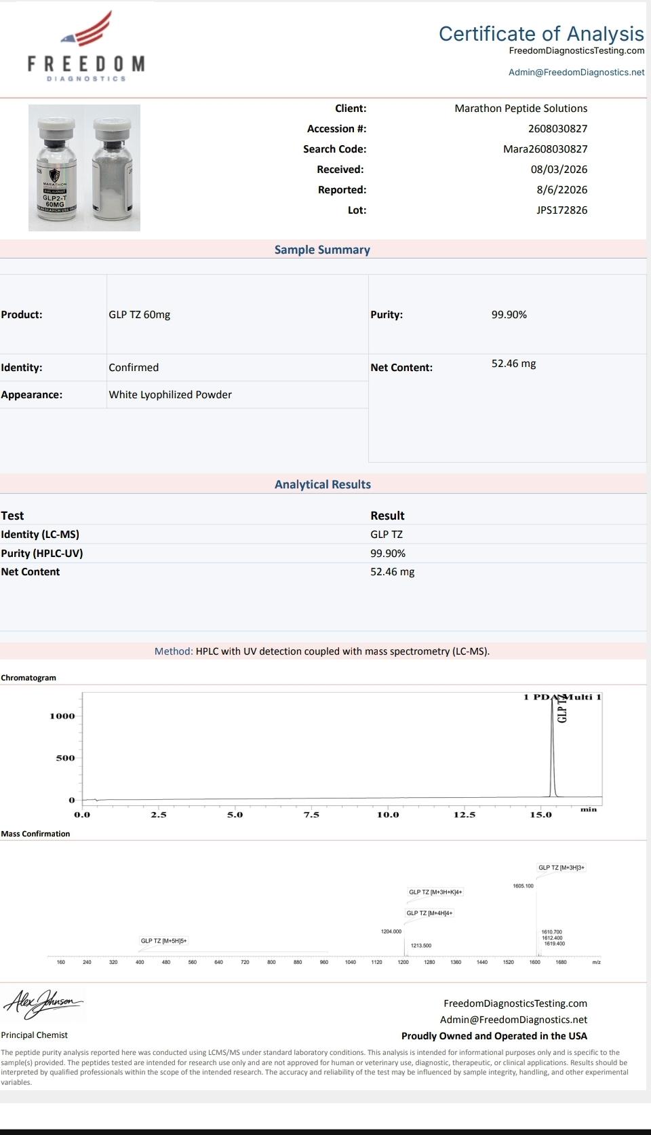Select Proudly Owned and Operated in the USA

pyautogui.click(x=494, y=1036)
